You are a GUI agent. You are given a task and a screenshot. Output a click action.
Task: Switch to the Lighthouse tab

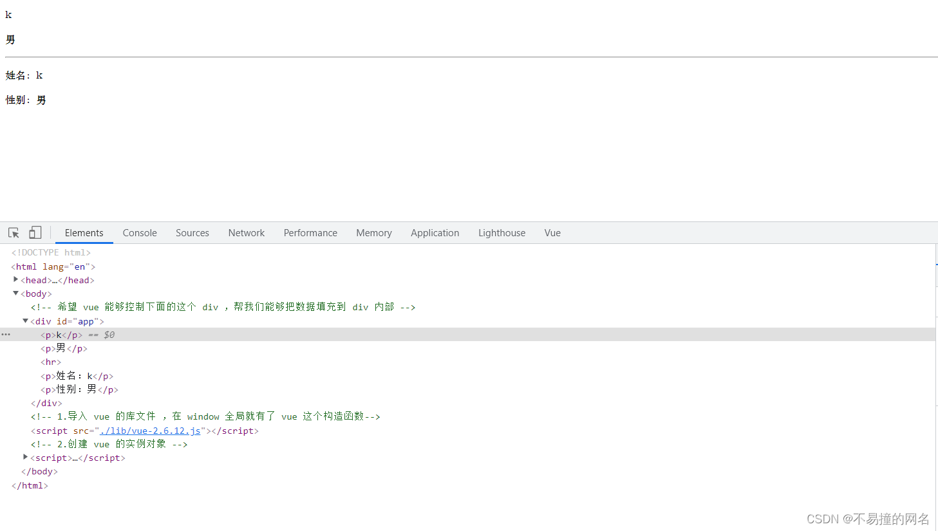coord(502,233)
